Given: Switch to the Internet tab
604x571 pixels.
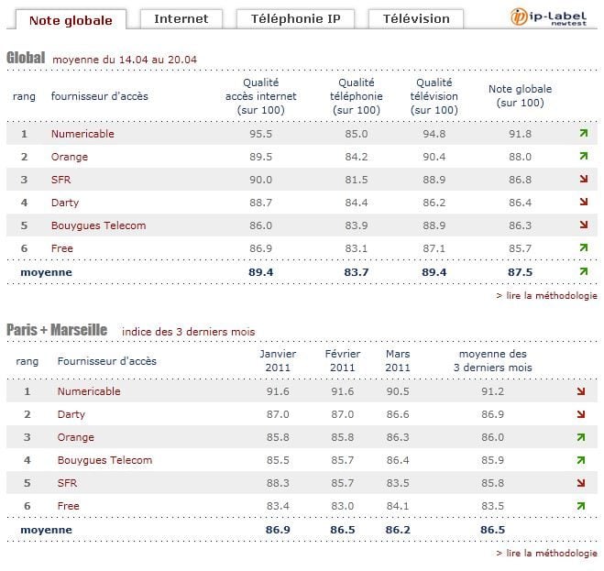Looking at the screenshot, I should 181,18.
